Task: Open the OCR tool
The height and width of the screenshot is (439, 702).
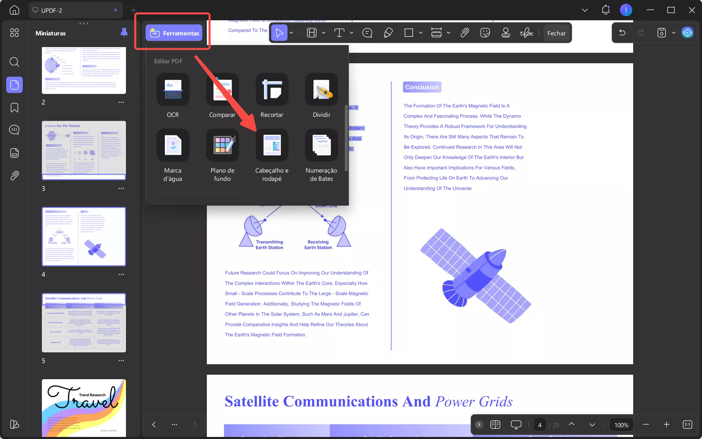Action: (x=173, y=89)
